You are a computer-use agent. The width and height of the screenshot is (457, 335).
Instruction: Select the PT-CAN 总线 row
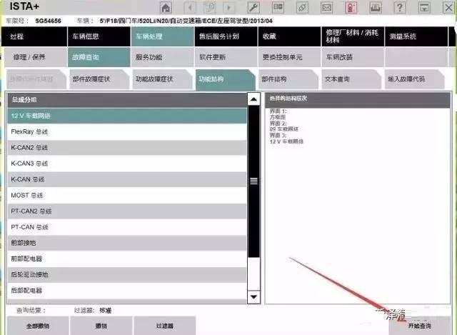coord(127,227)
